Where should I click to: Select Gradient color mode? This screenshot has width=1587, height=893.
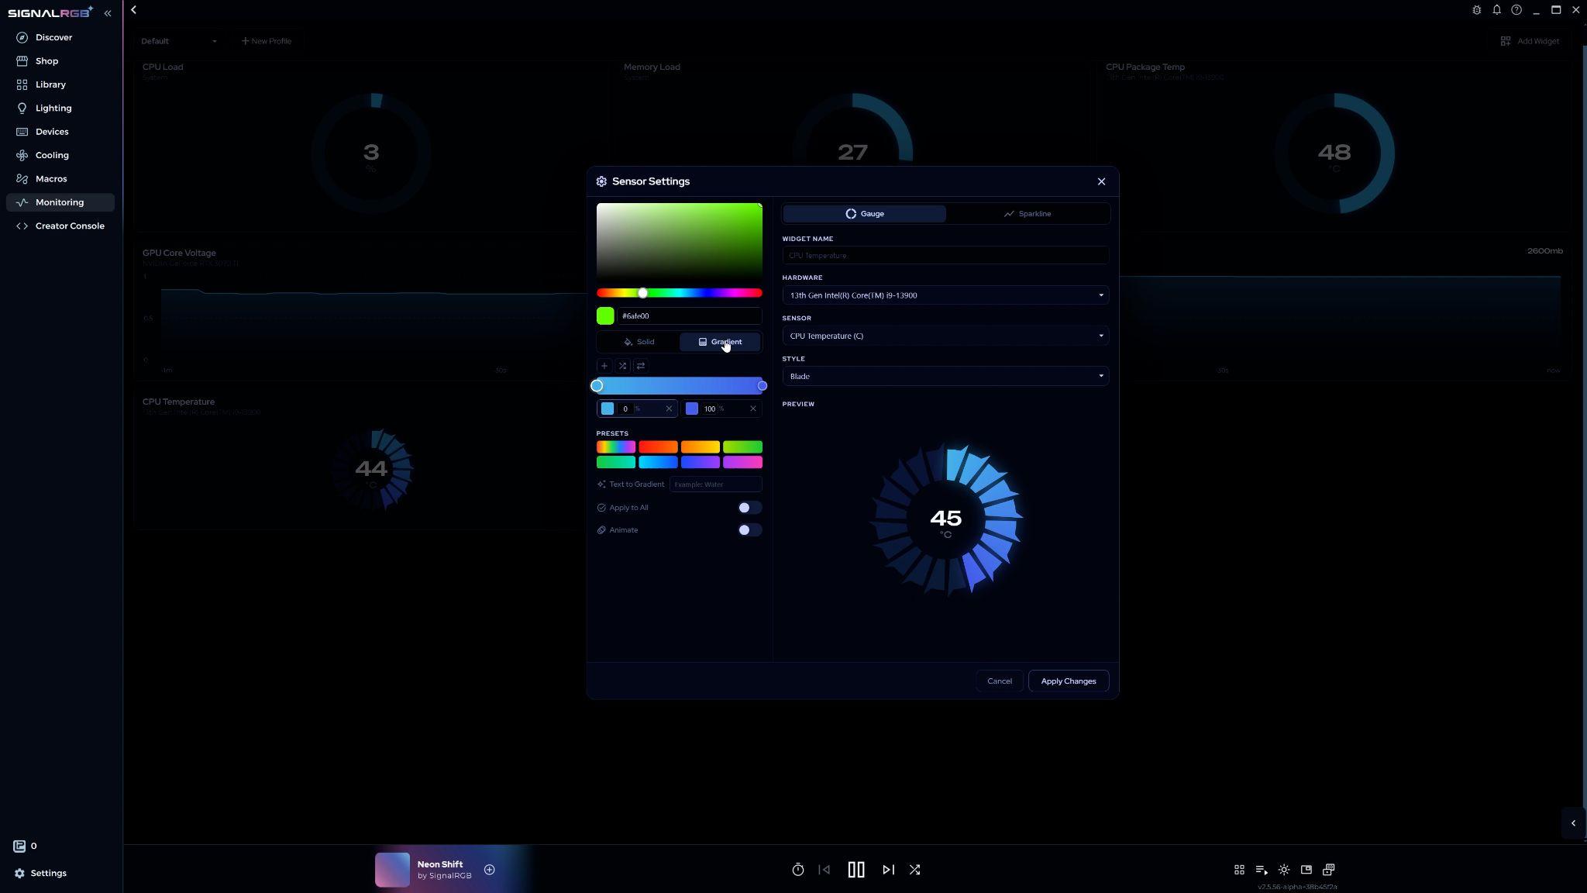click(720, 342)
